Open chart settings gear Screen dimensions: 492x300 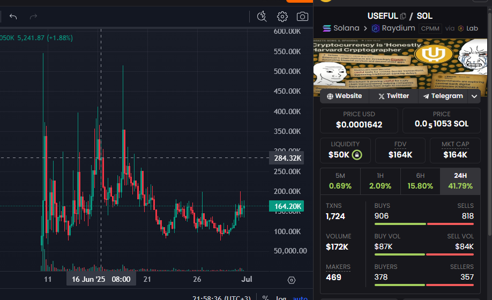(282, 17)
